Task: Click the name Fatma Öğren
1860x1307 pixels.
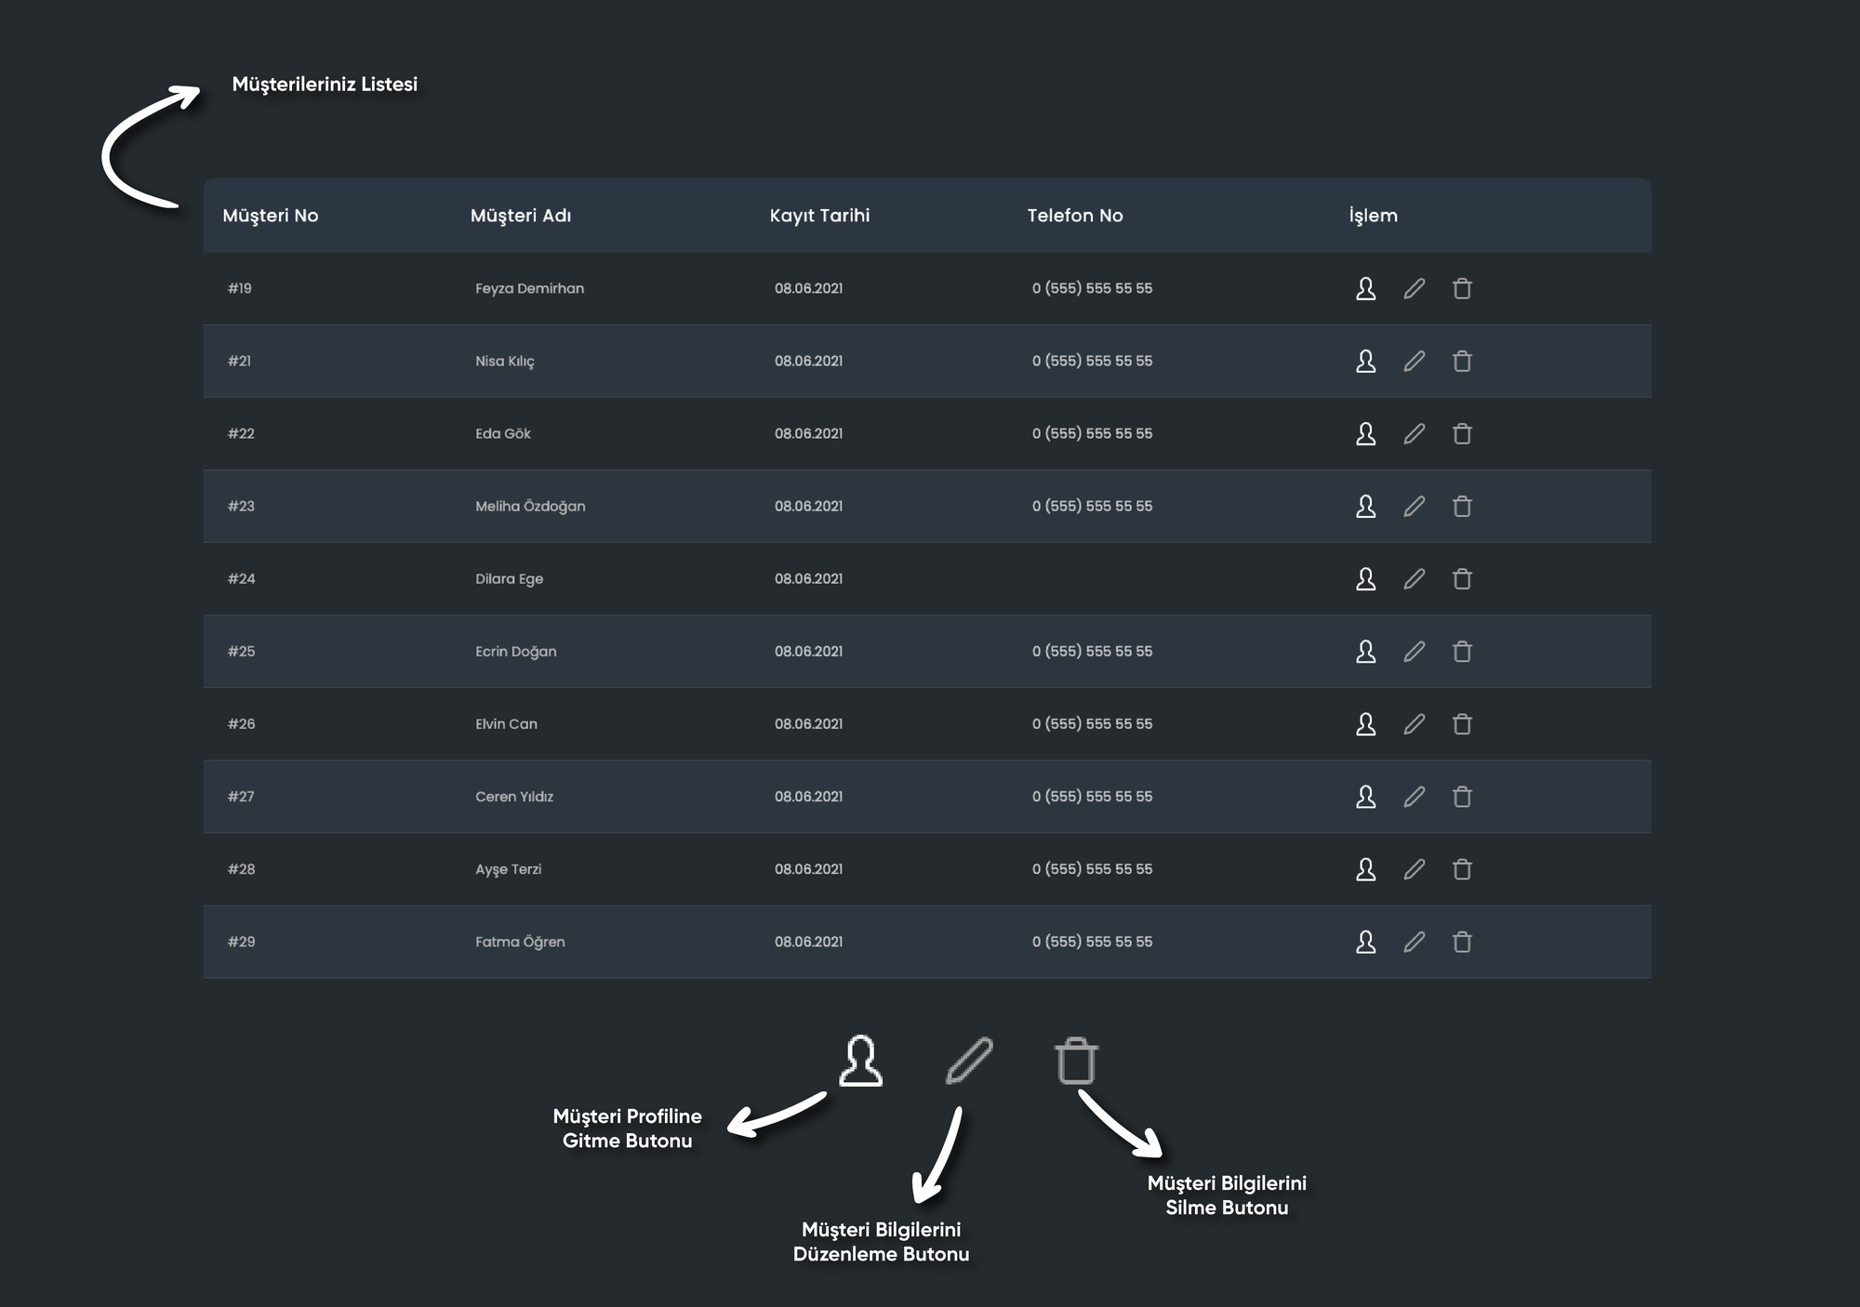Action: [x=520, y=941]
